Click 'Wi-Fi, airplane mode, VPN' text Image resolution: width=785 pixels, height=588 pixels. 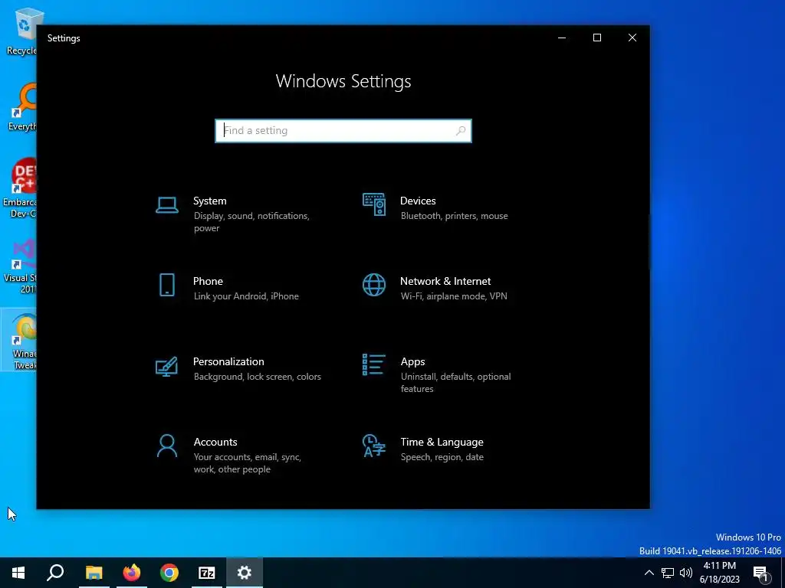tap(454, 296)
